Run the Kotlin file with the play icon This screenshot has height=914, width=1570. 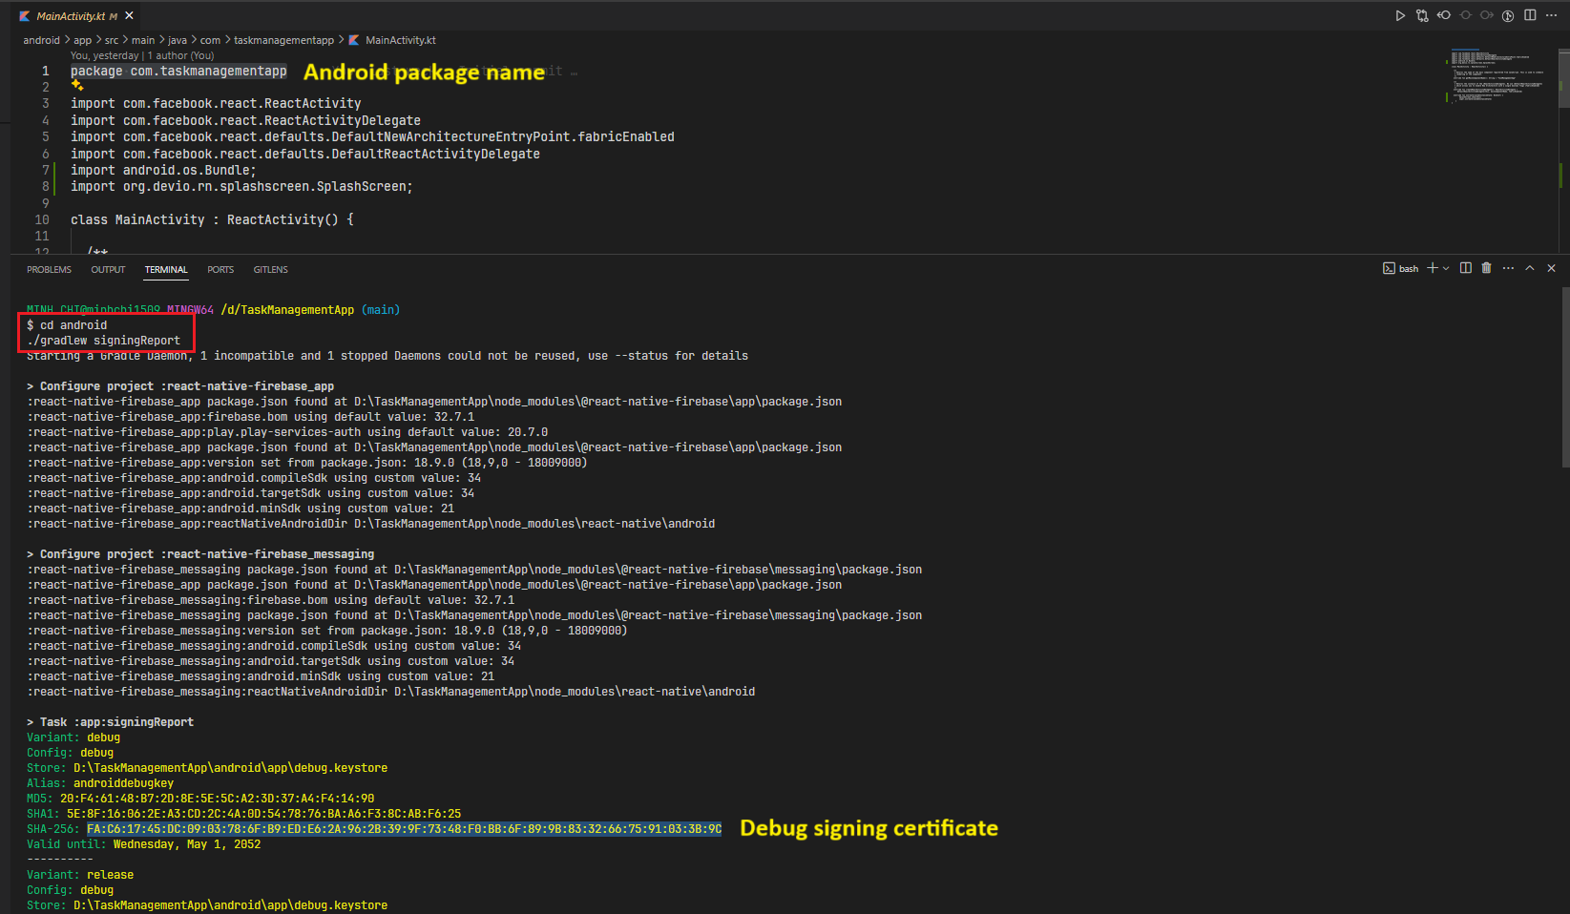[x=1400, y=15]
